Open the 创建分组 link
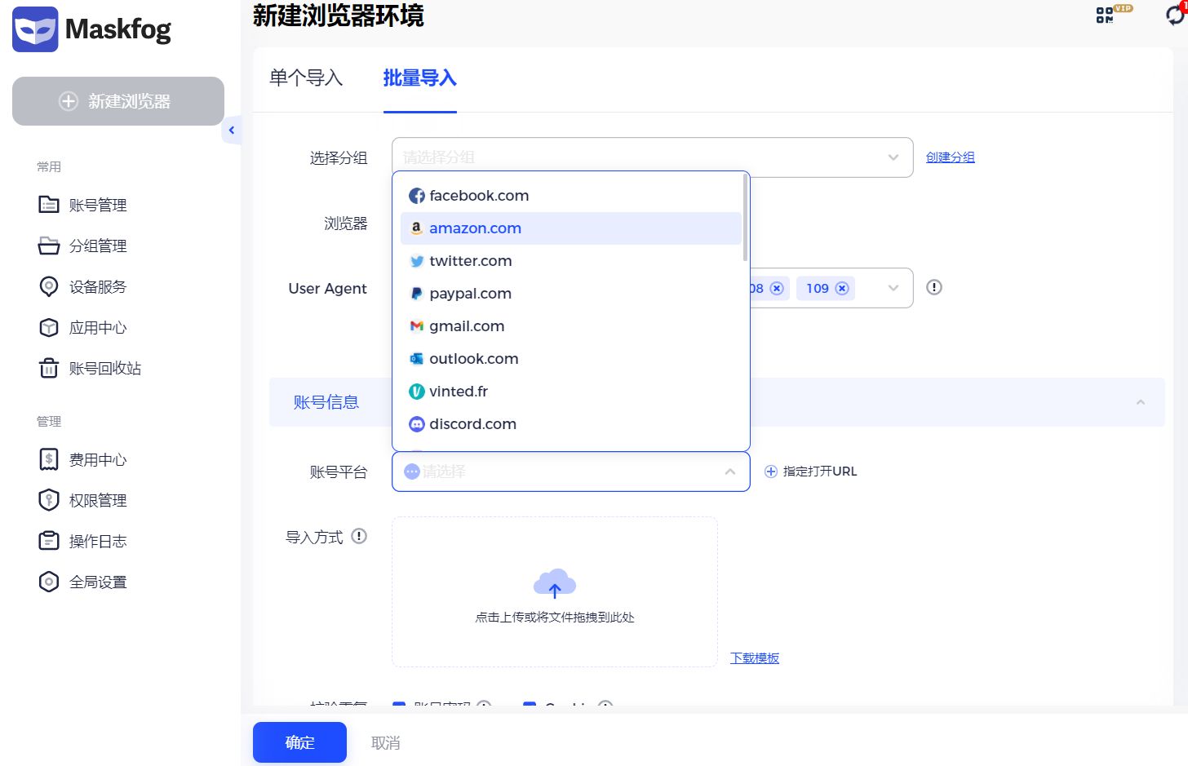Image resolution: width=1188 pixels, height=766 pixels. (x=951, y=157)
